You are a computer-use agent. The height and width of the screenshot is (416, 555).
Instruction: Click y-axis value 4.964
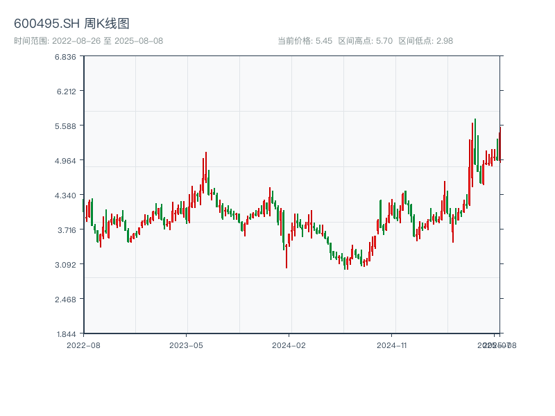65,161
